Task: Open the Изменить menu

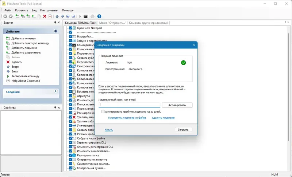Action: [x=22, y=10]
